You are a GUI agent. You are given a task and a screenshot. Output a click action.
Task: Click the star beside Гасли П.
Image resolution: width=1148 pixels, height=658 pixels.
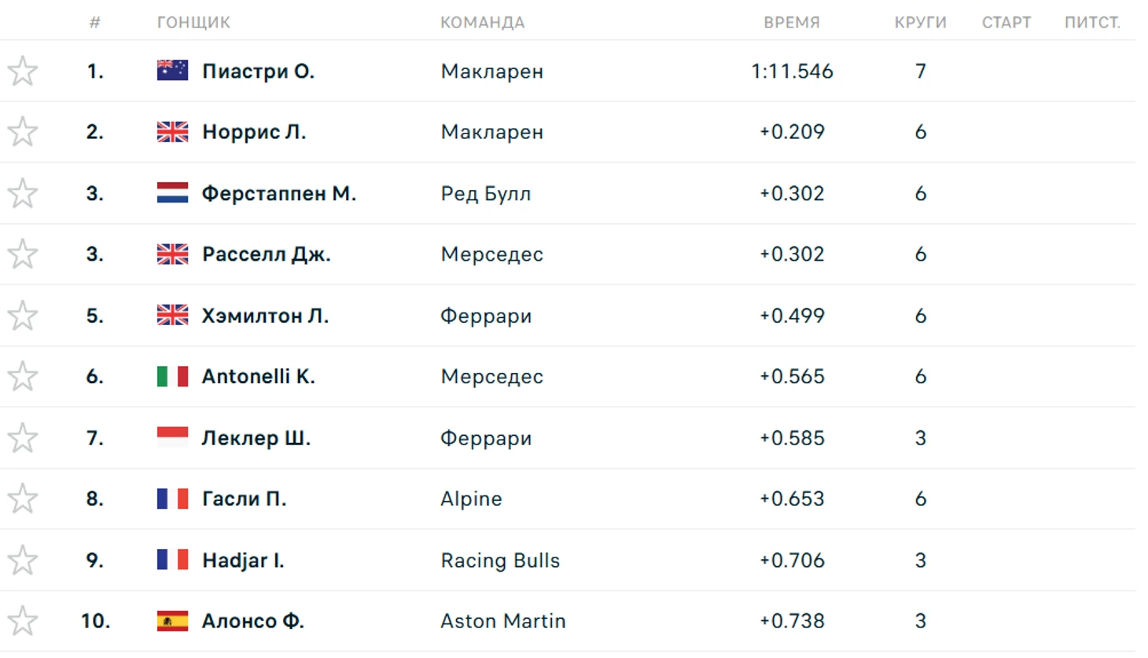click(23, 499)
